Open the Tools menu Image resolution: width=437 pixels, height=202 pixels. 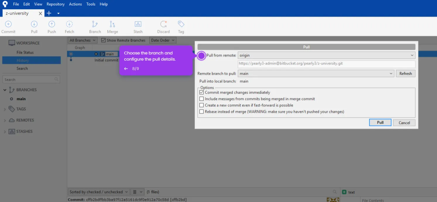[x=91, y=4]
